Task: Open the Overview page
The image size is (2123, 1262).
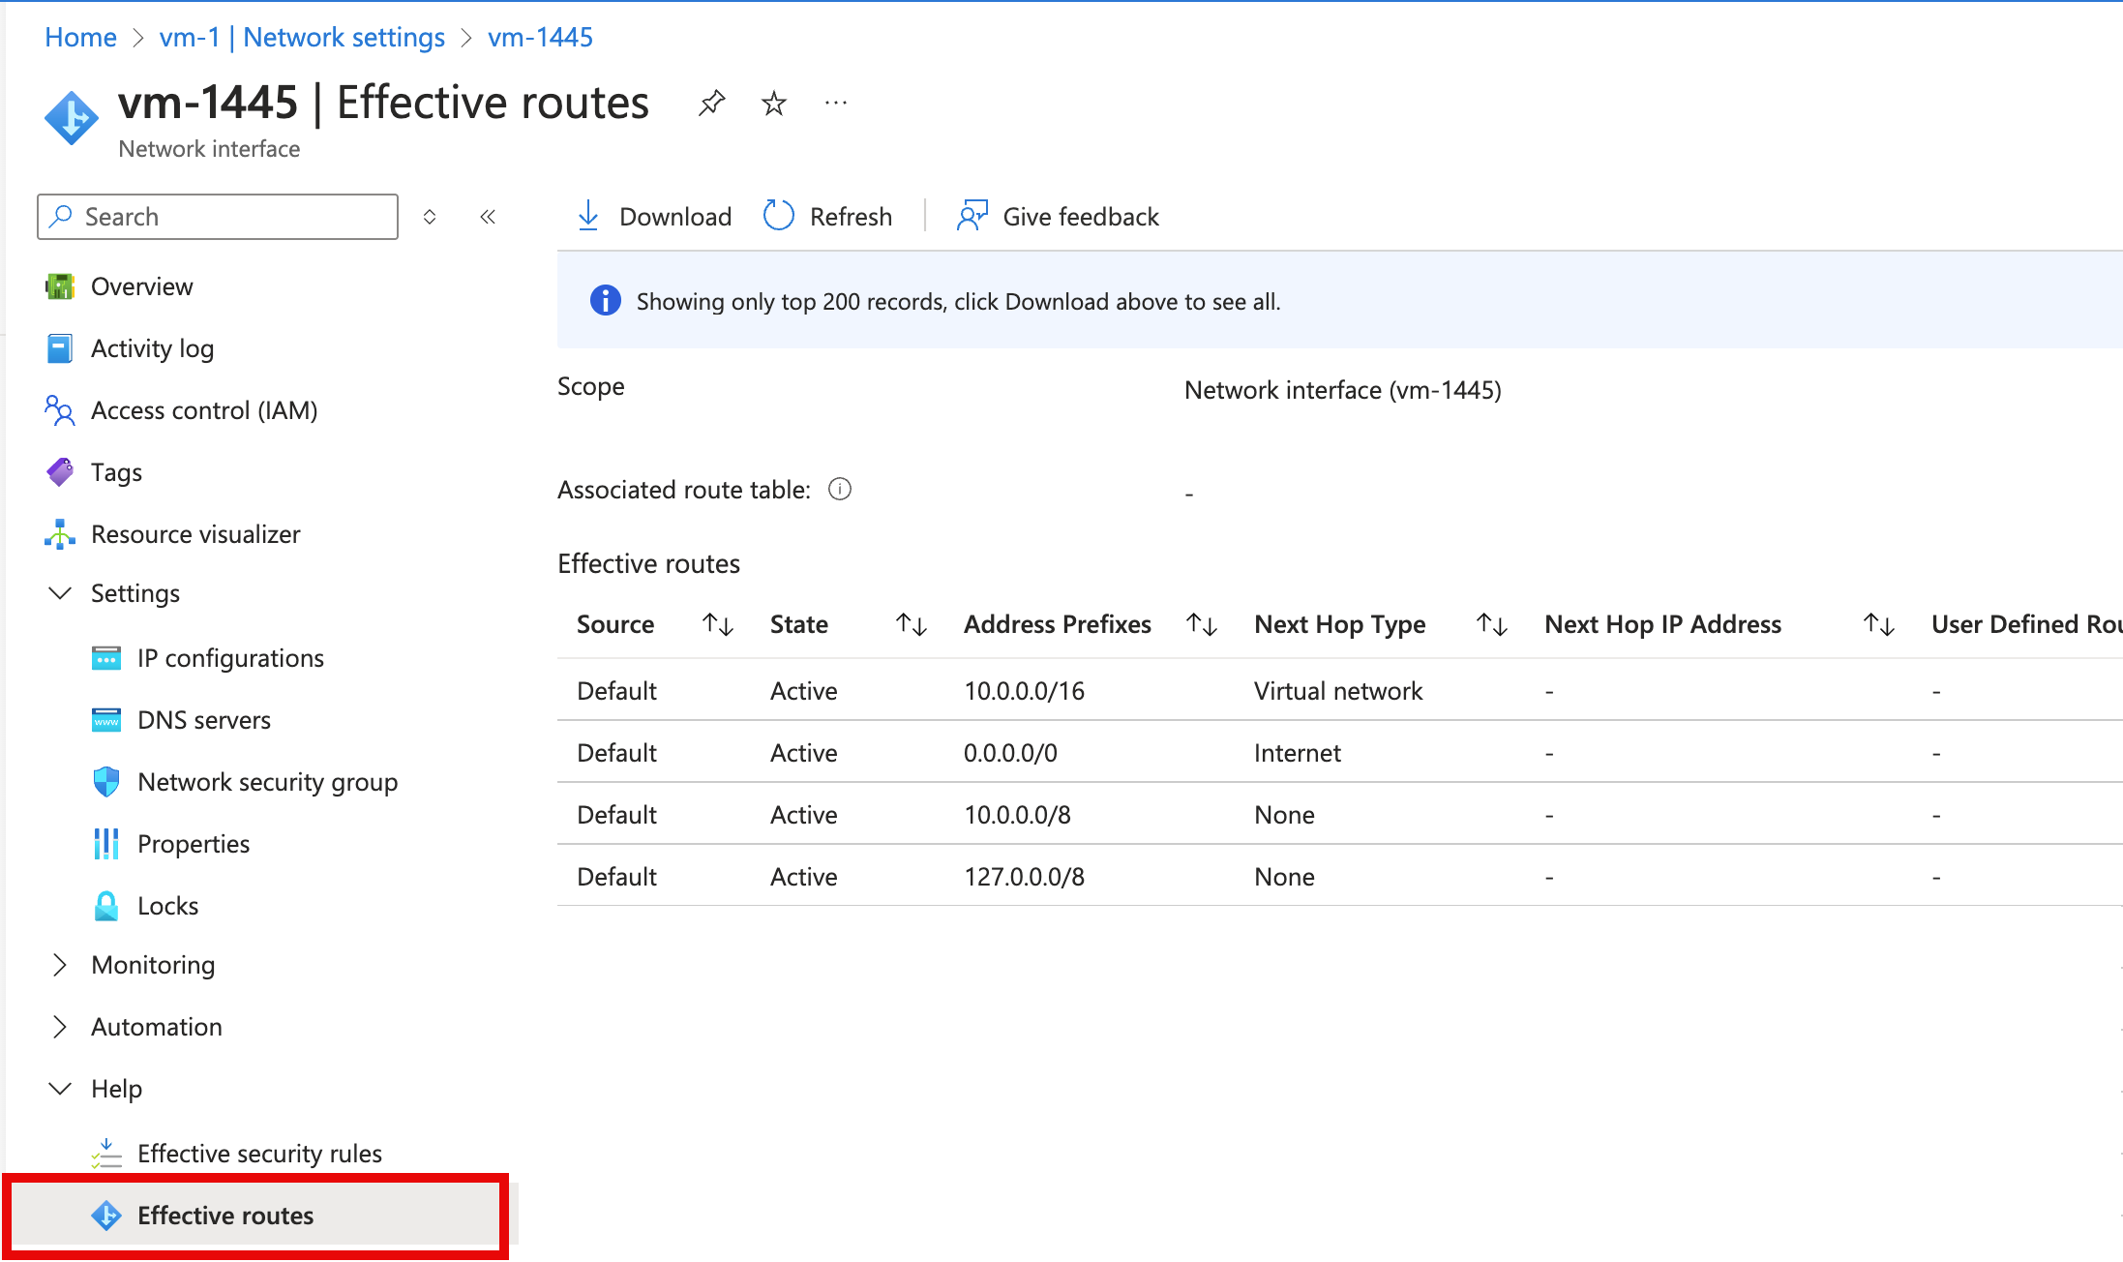Action: click(142, 286)
